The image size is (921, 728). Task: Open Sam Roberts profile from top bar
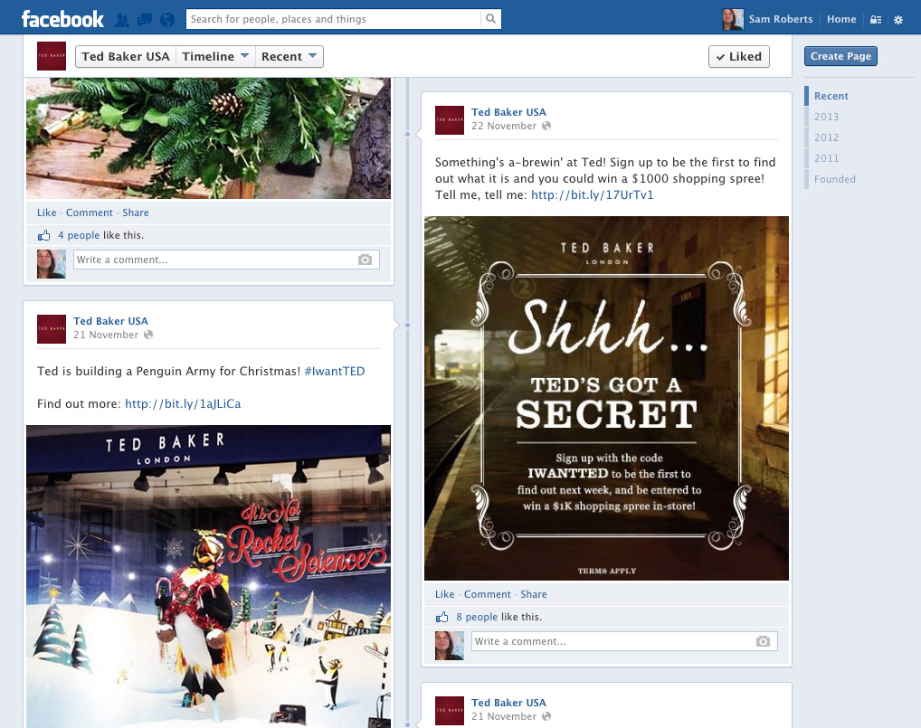(771, 19)
